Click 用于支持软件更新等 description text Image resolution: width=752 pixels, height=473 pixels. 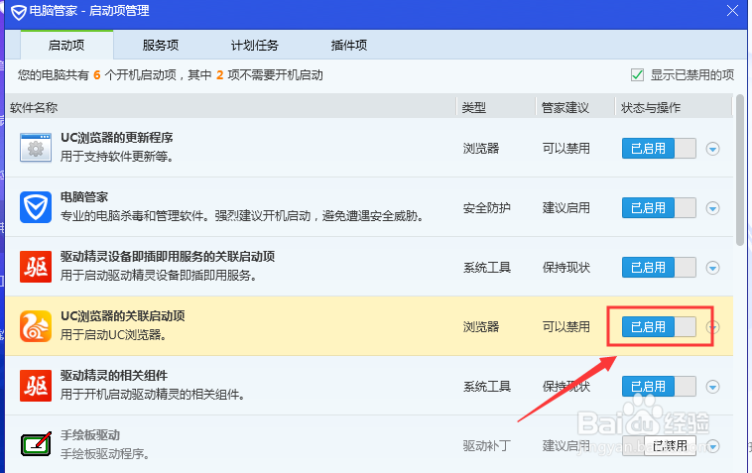[116, 157]
